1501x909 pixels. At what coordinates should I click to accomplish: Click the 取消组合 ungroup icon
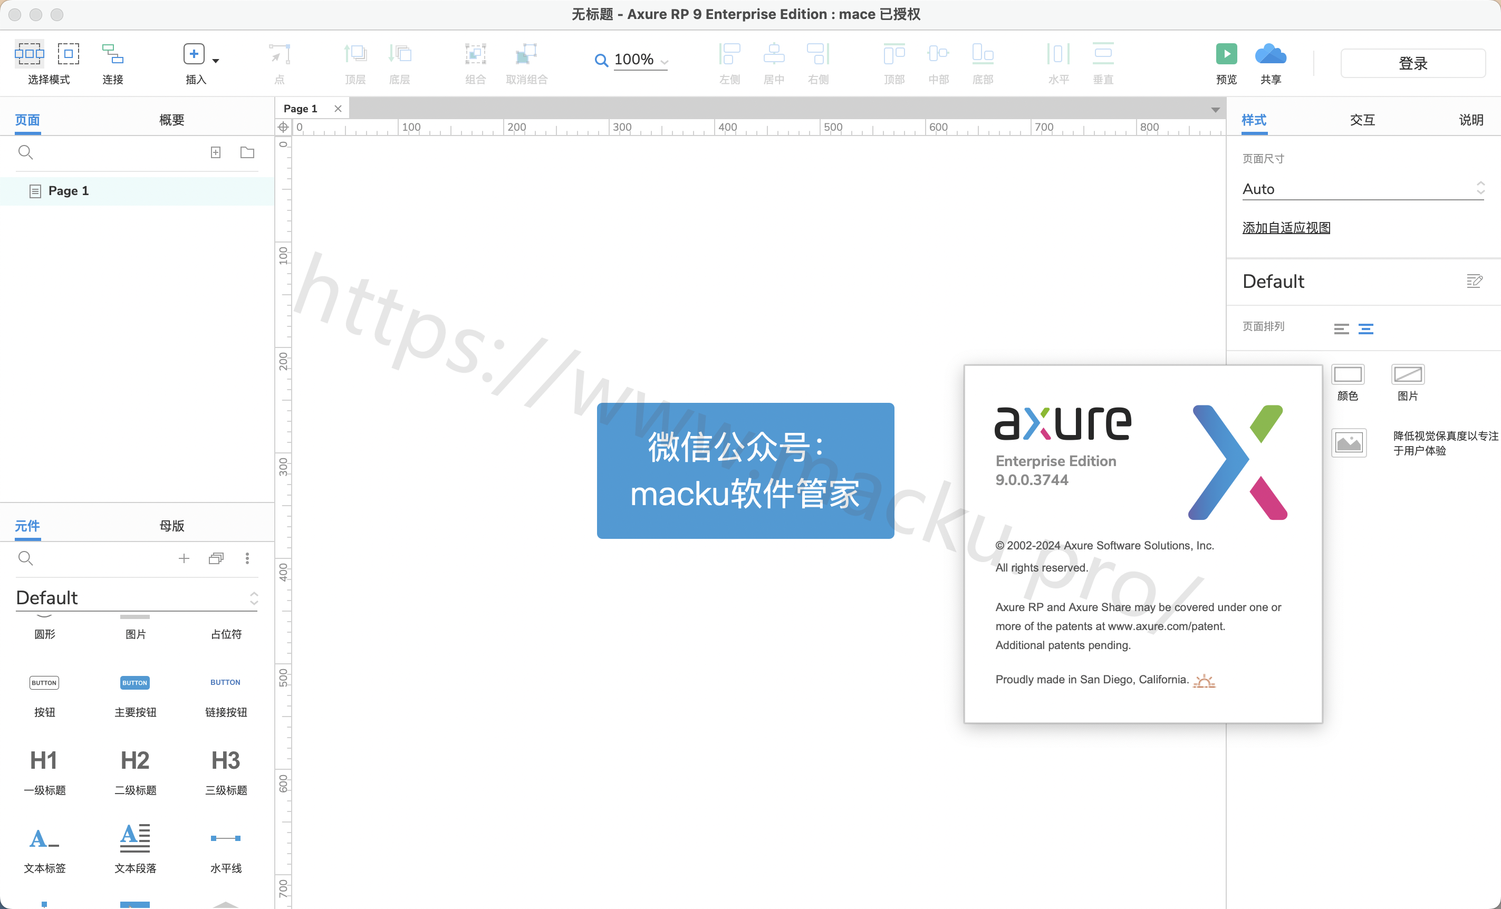coord(526,54)
